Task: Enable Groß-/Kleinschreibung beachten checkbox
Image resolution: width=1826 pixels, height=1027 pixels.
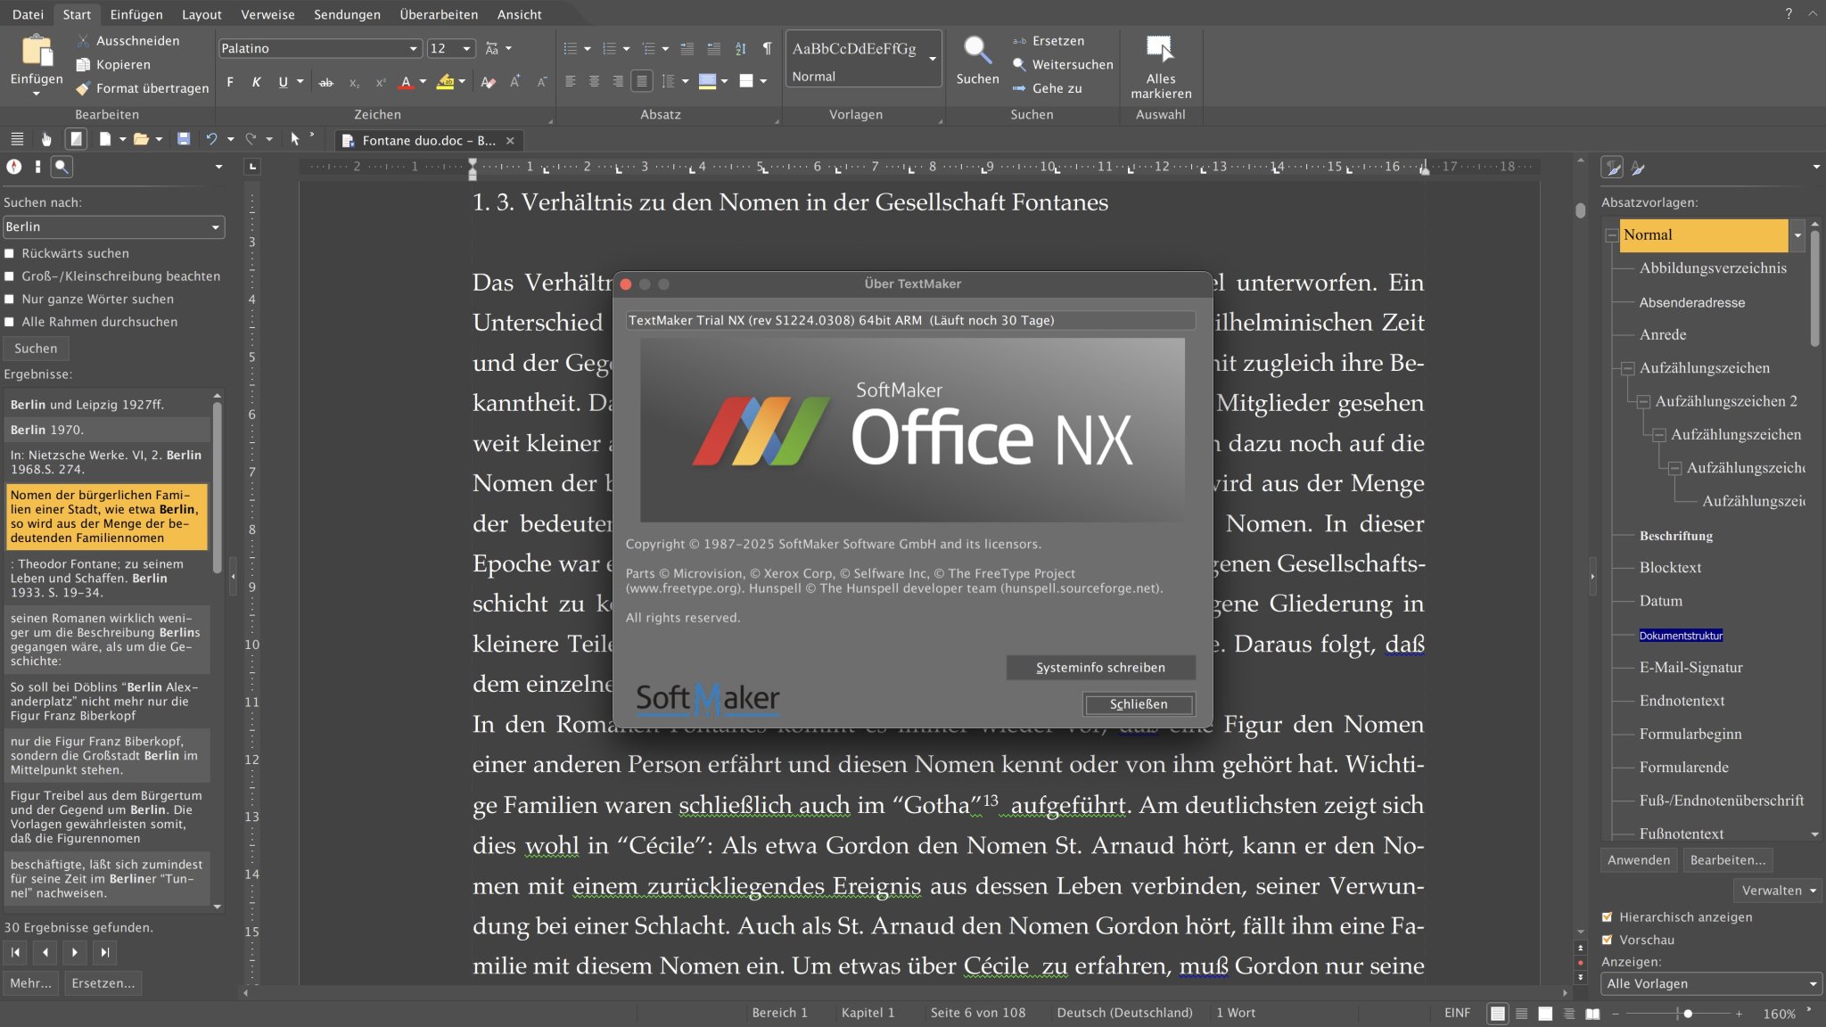Action: [x=9, y=276]
